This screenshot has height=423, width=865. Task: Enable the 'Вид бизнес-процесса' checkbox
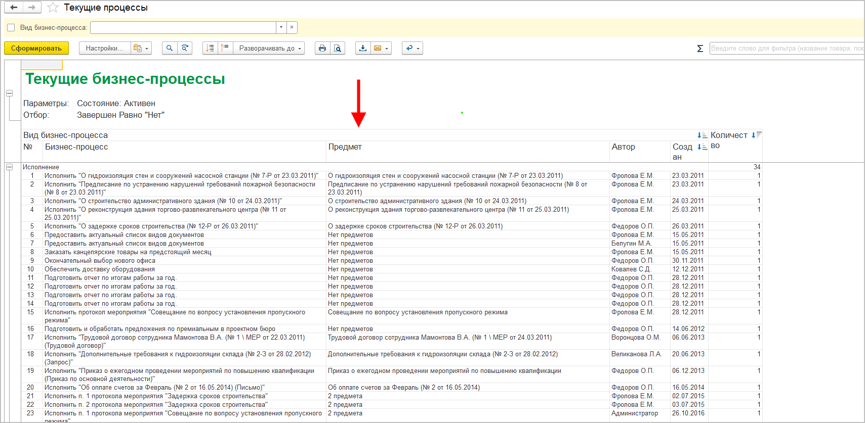(11, 27)
